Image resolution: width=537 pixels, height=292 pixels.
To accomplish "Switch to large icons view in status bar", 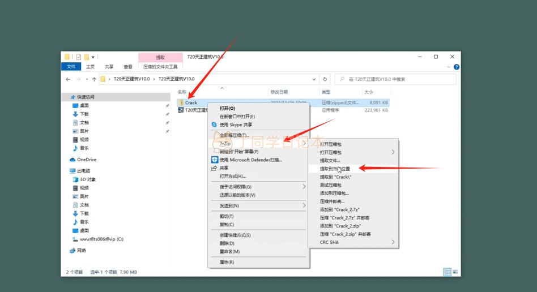I will pyautogui.click(x=455, y=272).
